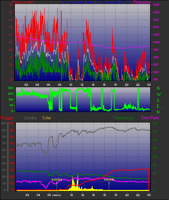The image size is (169, 200).
Task: Click the yellow "sunset" label inside the lower graph
Action: pyautogui.click(x=109, y=179)
